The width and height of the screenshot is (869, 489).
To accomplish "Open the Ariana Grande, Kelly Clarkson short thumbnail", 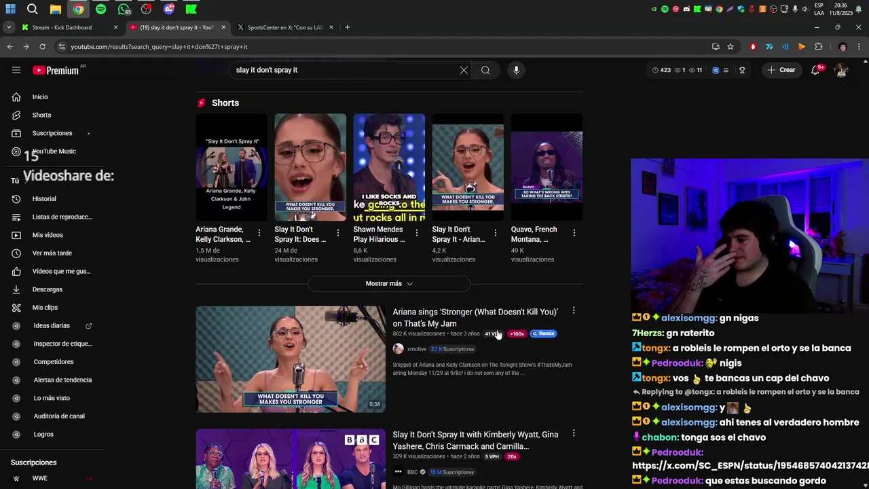I will click(x=232, y=167).
